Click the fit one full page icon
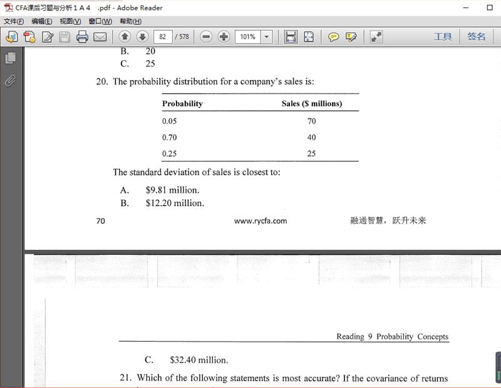Image resolution: width=501 pixels, height=388 pixels. (309, 37)
